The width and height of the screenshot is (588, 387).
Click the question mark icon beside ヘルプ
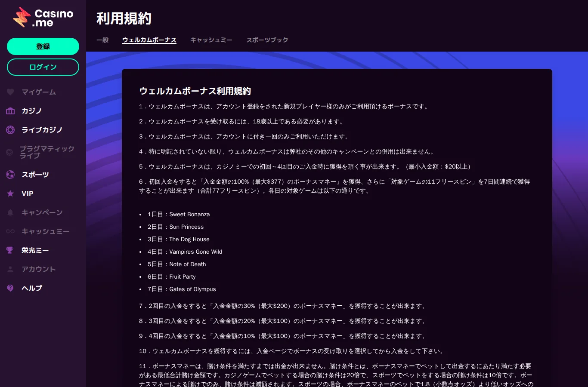(x=10, y=288)
